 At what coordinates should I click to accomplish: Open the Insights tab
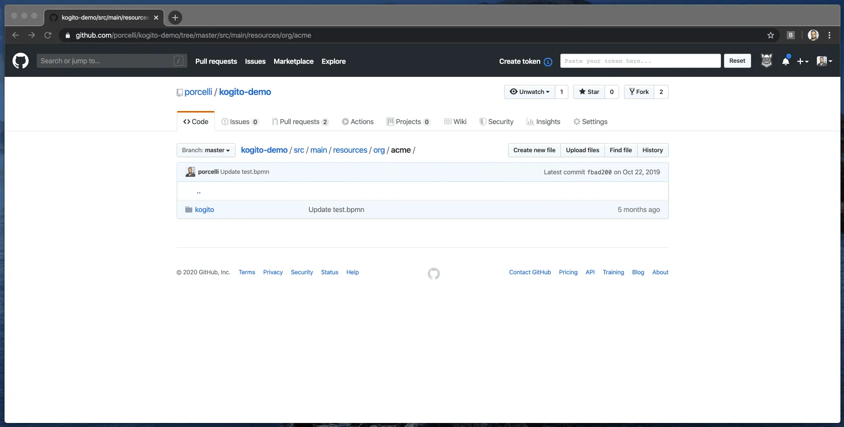(543, 122)
